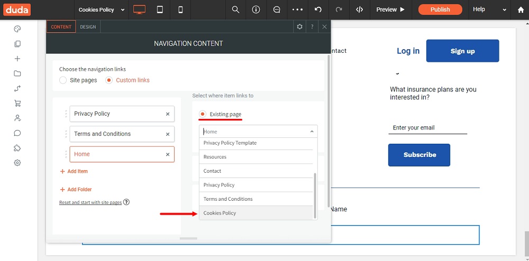Open the Add widgets plus icon in sidebar
Viewport: 529px width, 261px height.
(x=17, y=59)
